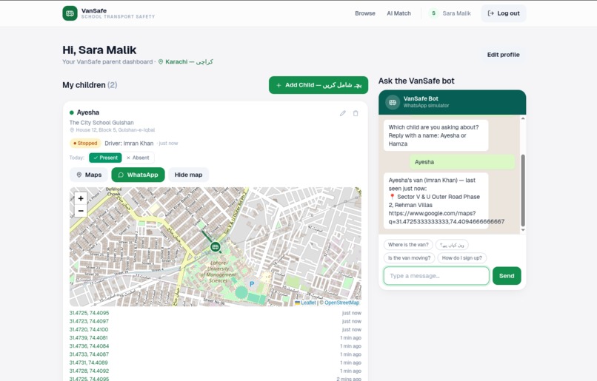Add a new child
597x381 pixels.
pos(318,85)
